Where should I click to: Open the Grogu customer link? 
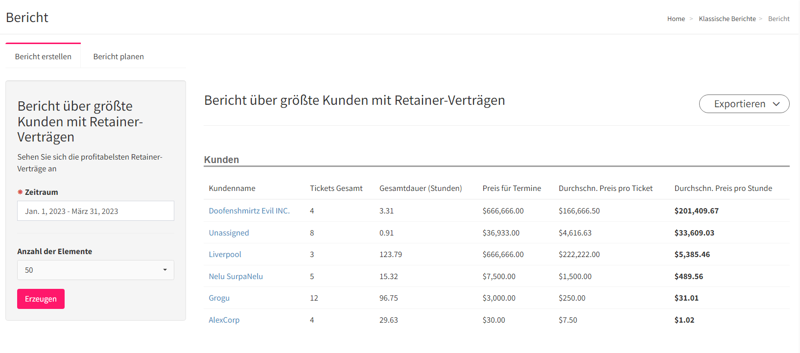click(219, 298)
